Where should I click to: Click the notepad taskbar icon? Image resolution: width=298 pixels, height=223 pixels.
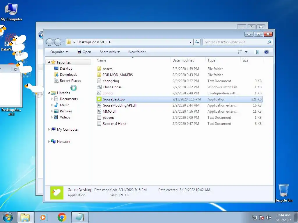pos(80,217)
